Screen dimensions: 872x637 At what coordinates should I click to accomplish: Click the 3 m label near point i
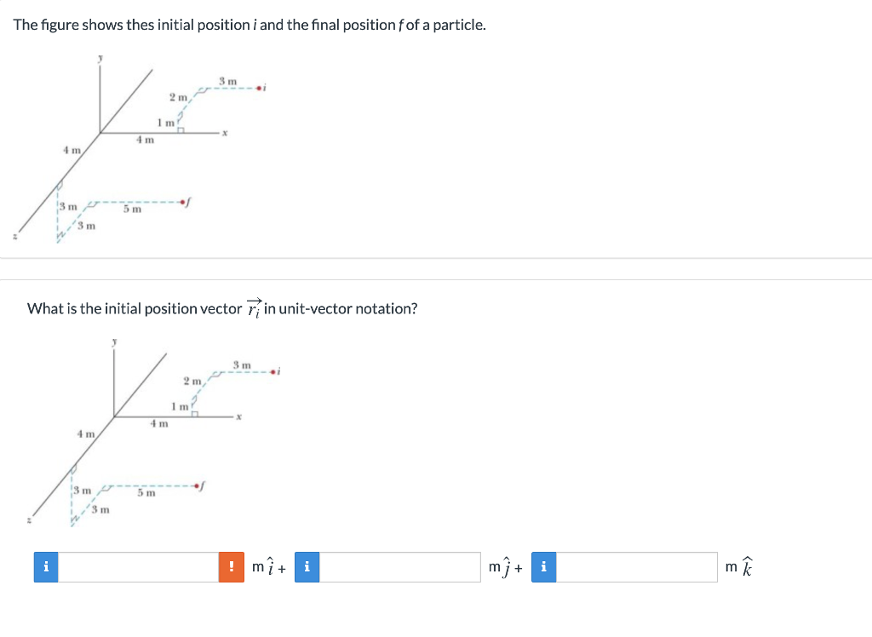click(x=226, y=79)
